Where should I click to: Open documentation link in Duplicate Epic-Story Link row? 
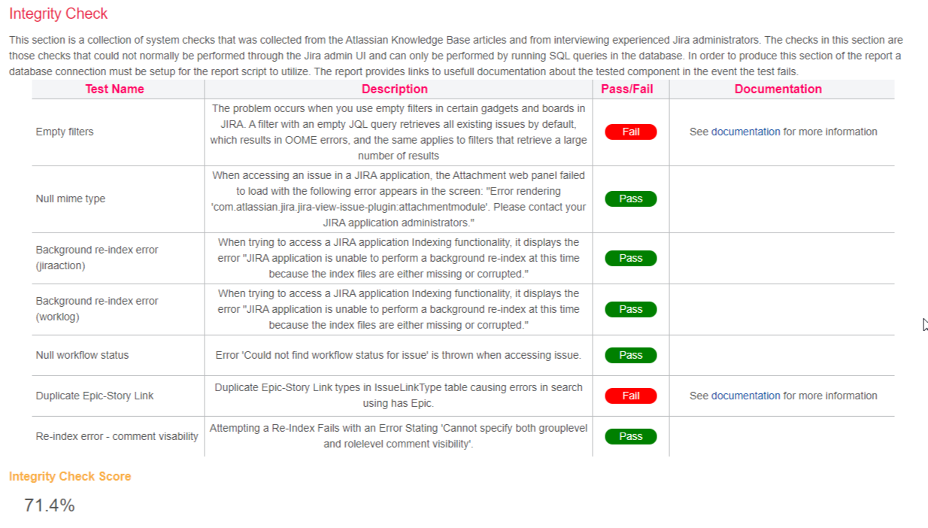tap(745, 396)
